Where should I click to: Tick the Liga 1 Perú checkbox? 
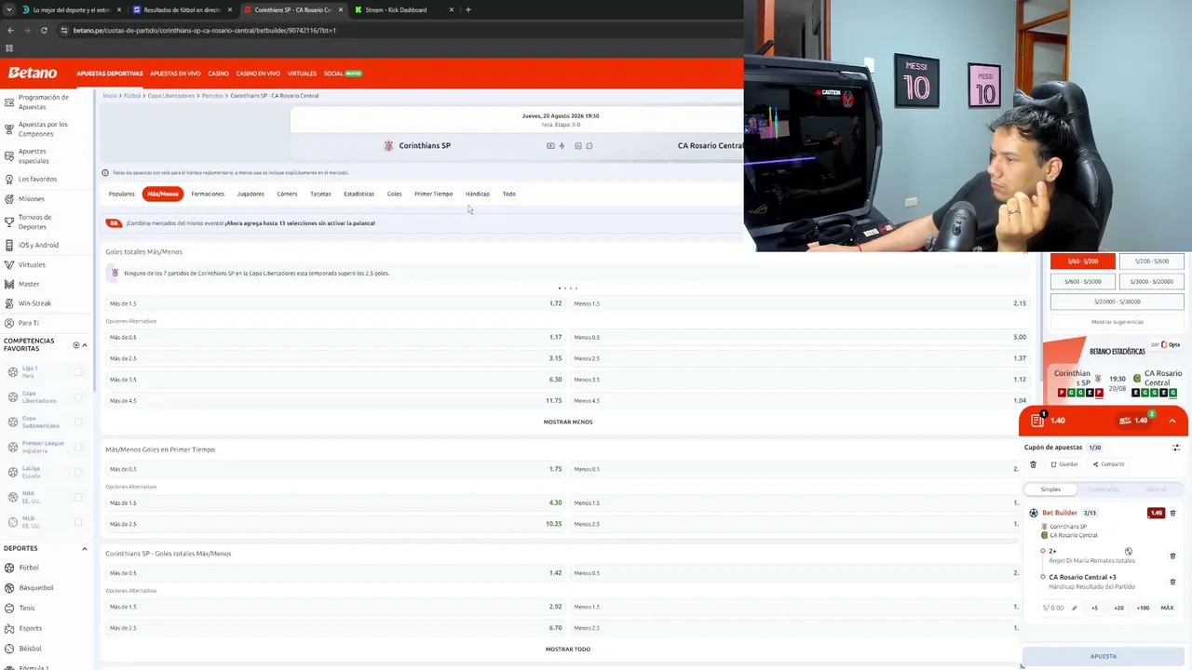pos(78,372)
